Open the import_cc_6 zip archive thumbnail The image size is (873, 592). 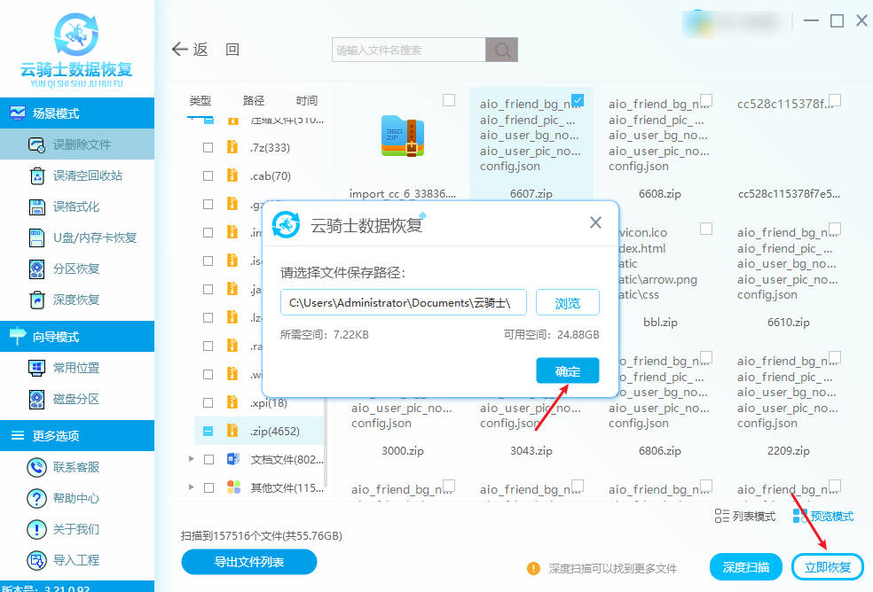[403, 136]
